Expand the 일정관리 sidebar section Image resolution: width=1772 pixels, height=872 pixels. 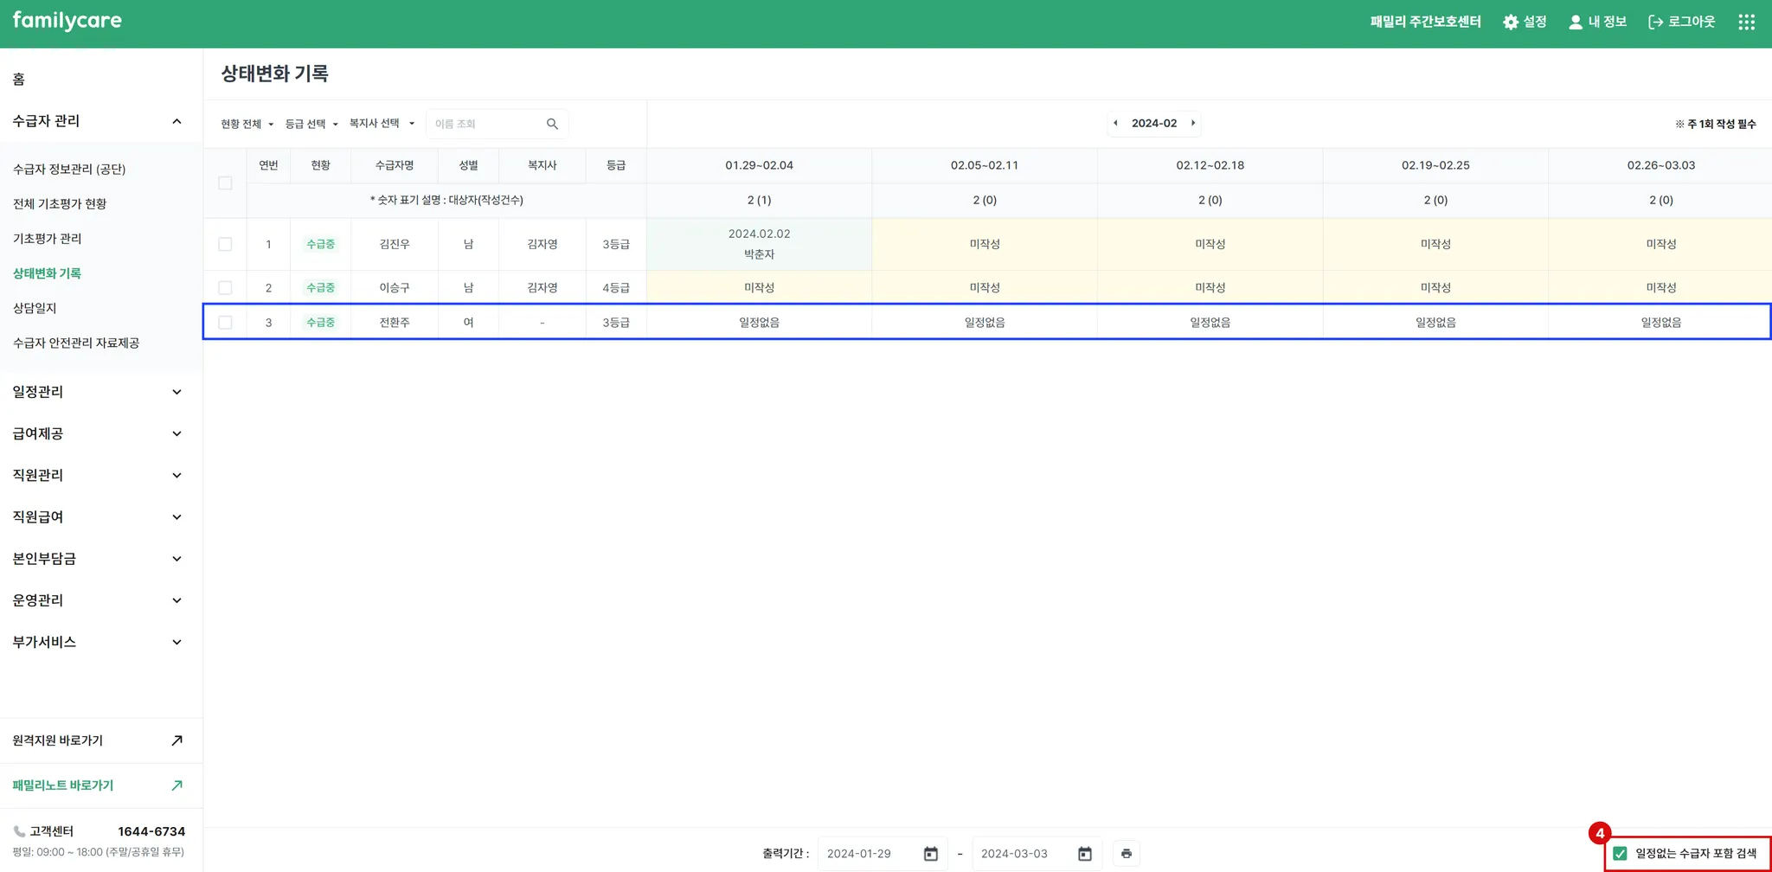95,392
